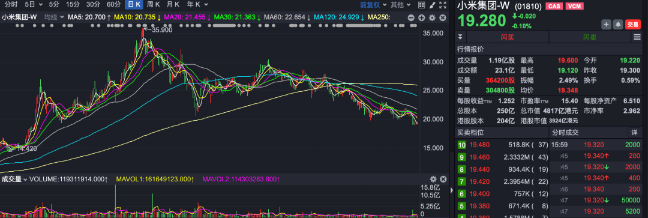Open the 成交量 indicator dropdown
Screen dimensions: 648x218
(x=14, y=179)
